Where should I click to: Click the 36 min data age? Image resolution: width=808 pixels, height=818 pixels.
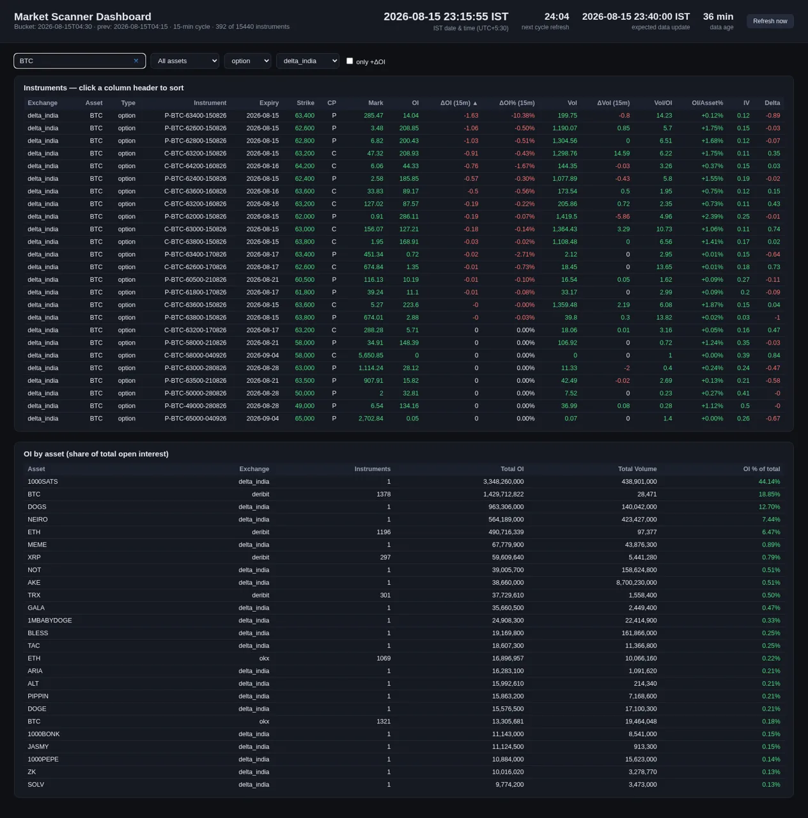(x=718, y=17)
